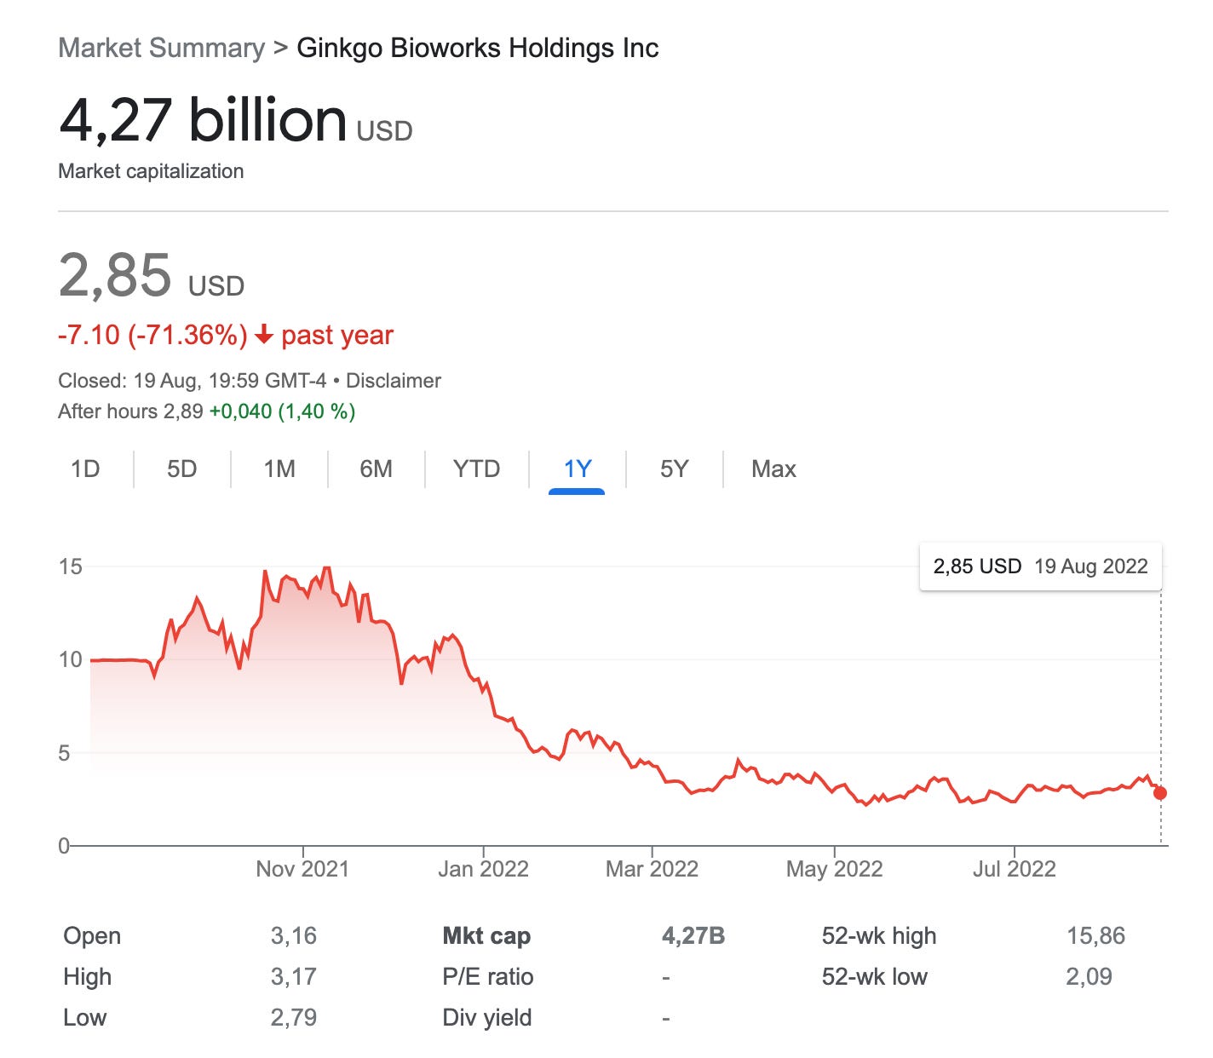The image size is (1213, 1058).
Task: Switch chart to 6M range
Action: click(376, 469)
